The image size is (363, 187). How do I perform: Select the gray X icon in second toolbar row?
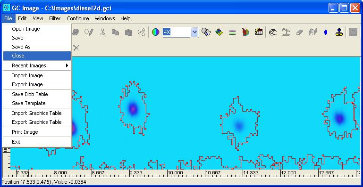click(x=76, y=48)
